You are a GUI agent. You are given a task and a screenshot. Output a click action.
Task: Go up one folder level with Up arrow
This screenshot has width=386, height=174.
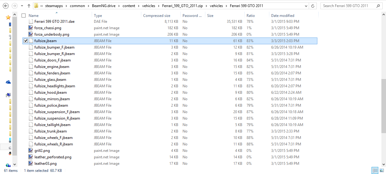(x=29, y=6)
